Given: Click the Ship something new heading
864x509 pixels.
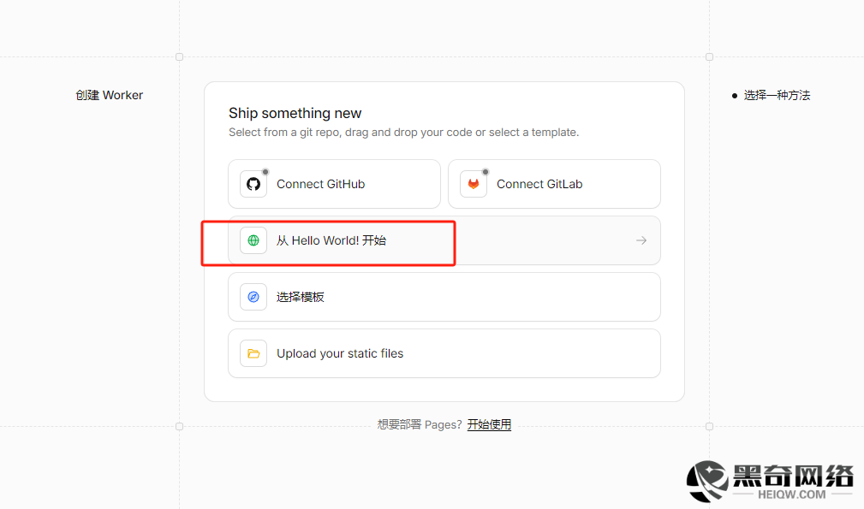Looking at the screenshot, I should coord(295,113).
